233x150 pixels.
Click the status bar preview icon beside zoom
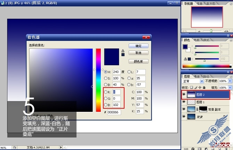(x=14, y=148)
